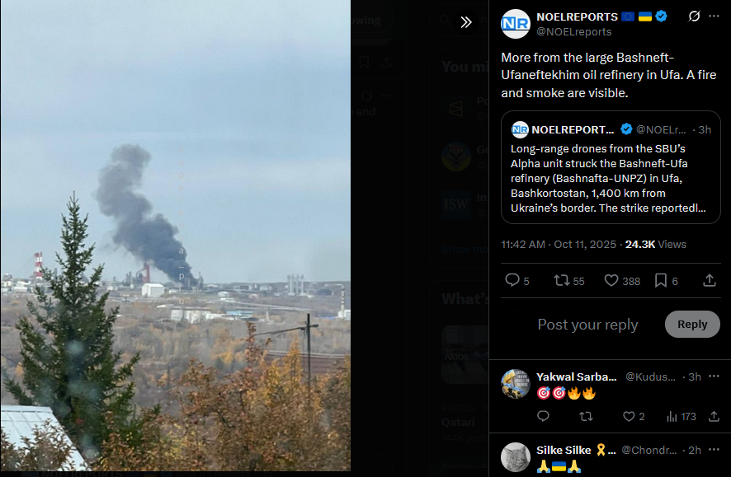This screenshot has width=731, height=477.
Task: Click the Post your reply field
Action: 587,325
